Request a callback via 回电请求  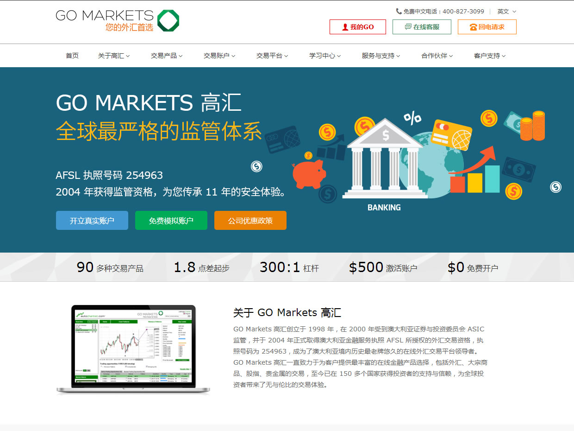pos(487,27)
